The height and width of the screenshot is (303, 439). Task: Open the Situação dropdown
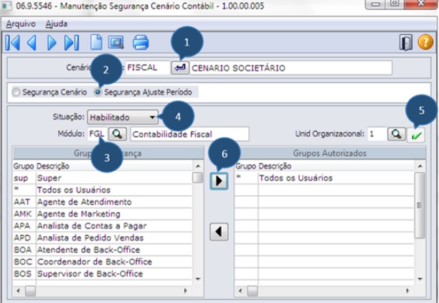[123, 117]
